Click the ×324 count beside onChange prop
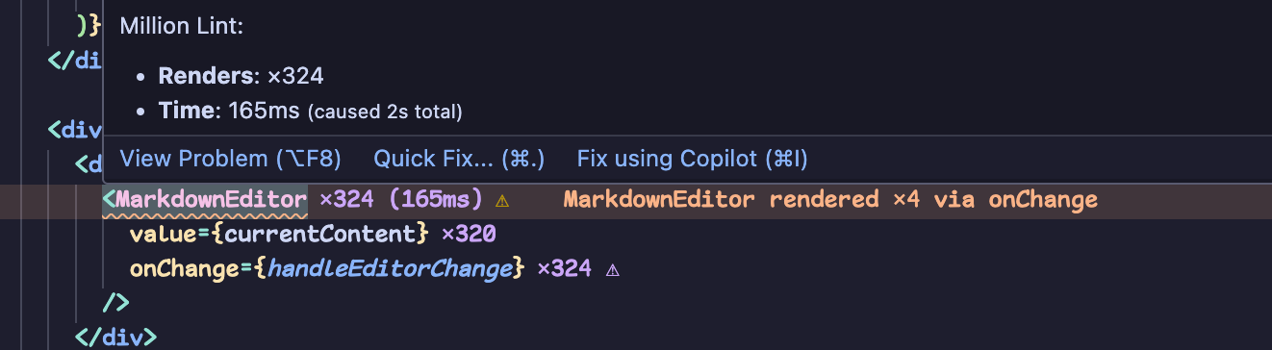 click(564, 269)
